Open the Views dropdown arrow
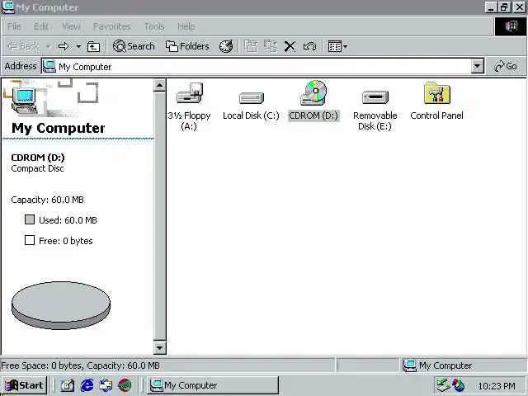528x396 pixels. pyautogui.click(x=345, y=46)
